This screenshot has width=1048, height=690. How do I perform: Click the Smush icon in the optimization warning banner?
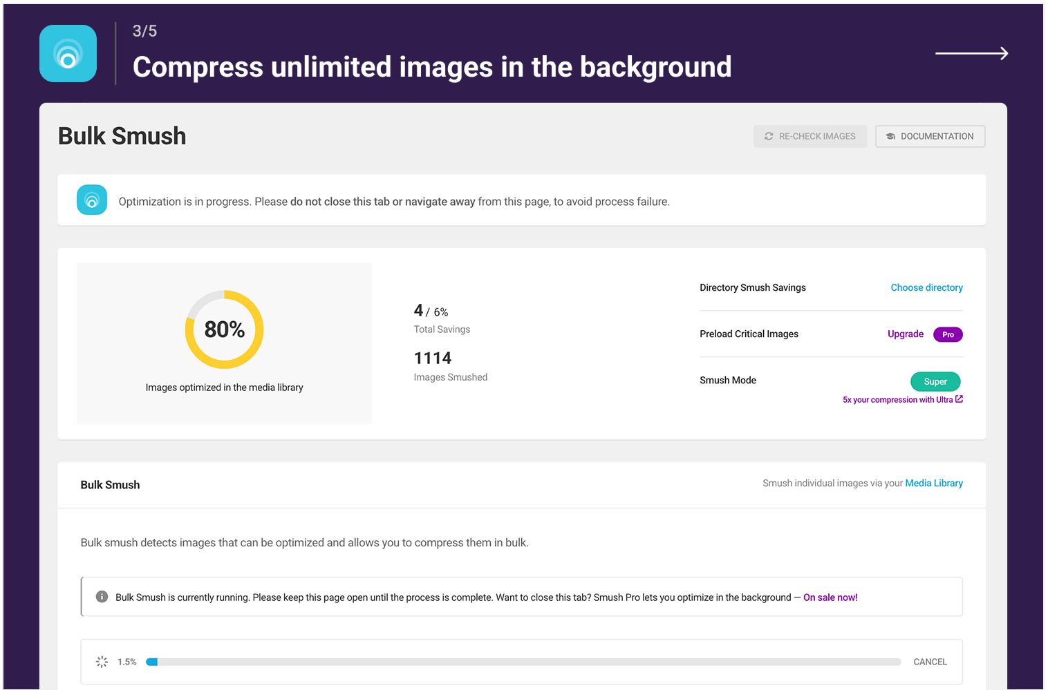tap(92, 200)
